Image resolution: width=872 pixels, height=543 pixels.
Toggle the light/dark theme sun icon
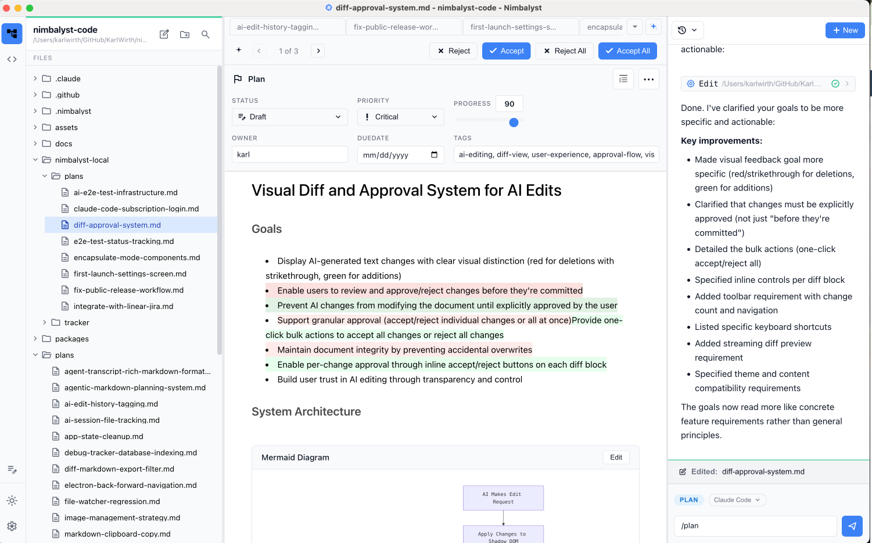pyautogui.click(x=12, y=501)
